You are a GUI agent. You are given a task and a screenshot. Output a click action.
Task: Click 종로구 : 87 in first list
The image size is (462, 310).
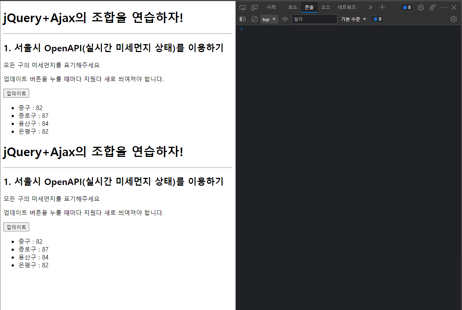click(33, 116)
